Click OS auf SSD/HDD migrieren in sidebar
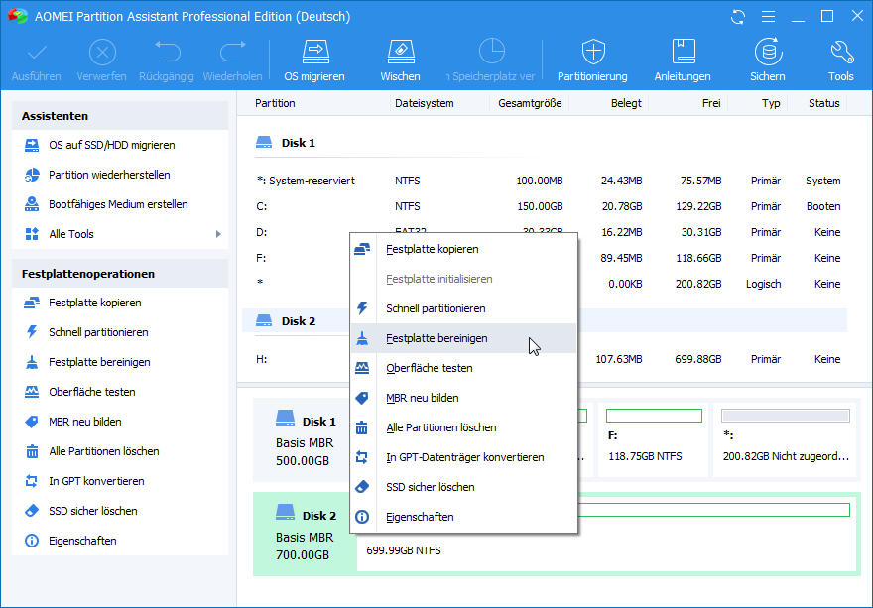The image size is (873, 608). pyautogui.click(x=111, y=145)
